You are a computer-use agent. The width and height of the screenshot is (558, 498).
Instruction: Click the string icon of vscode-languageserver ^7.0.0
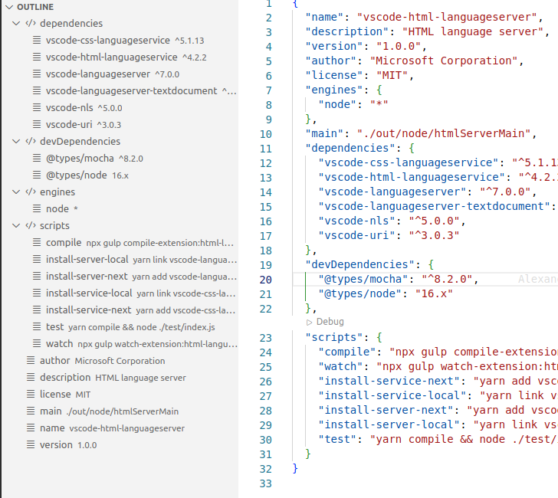pos(37,74)
